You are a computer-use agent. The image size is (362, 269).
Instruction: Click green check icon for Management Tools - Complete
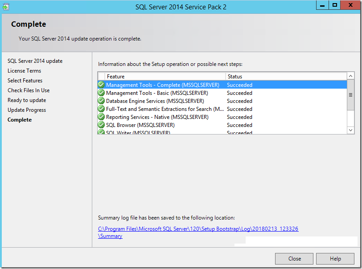coord(101,85)
